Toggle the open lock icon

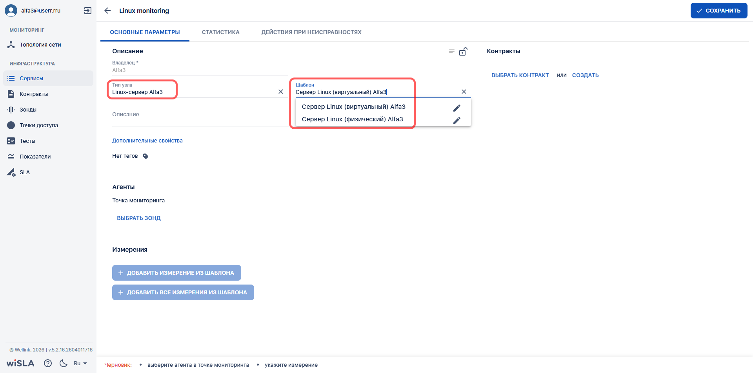pos(463,51)
